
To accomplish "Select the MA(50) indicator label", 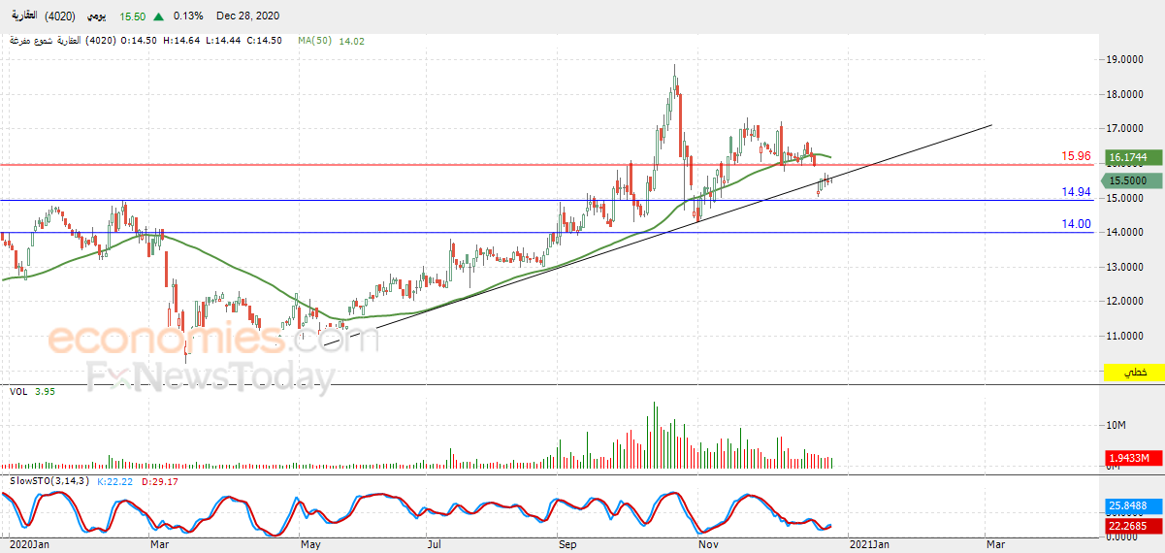I will point(315,41).
